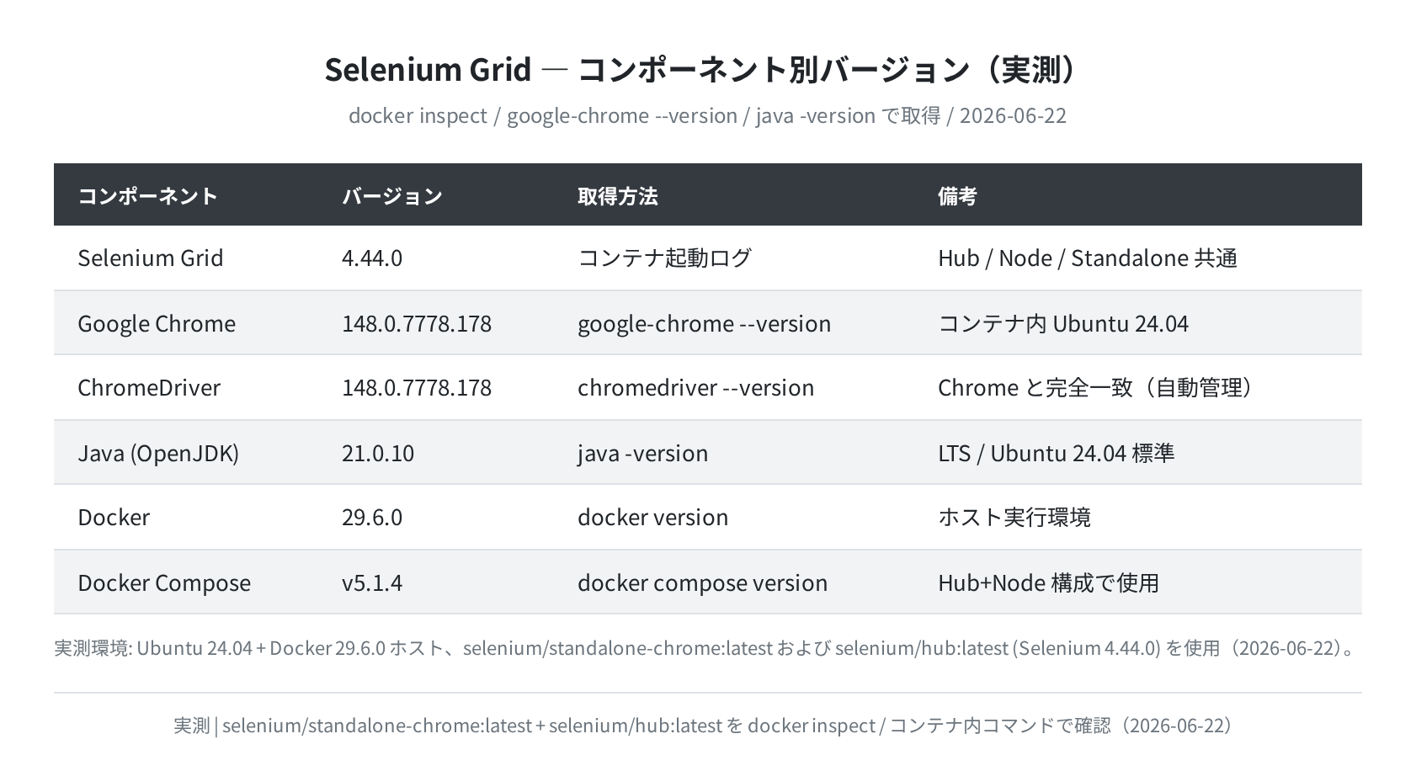The width and height of the screenshot is (1416, 771).
Task: Select the Google Chrome component cell
Action: pos(157,323)
